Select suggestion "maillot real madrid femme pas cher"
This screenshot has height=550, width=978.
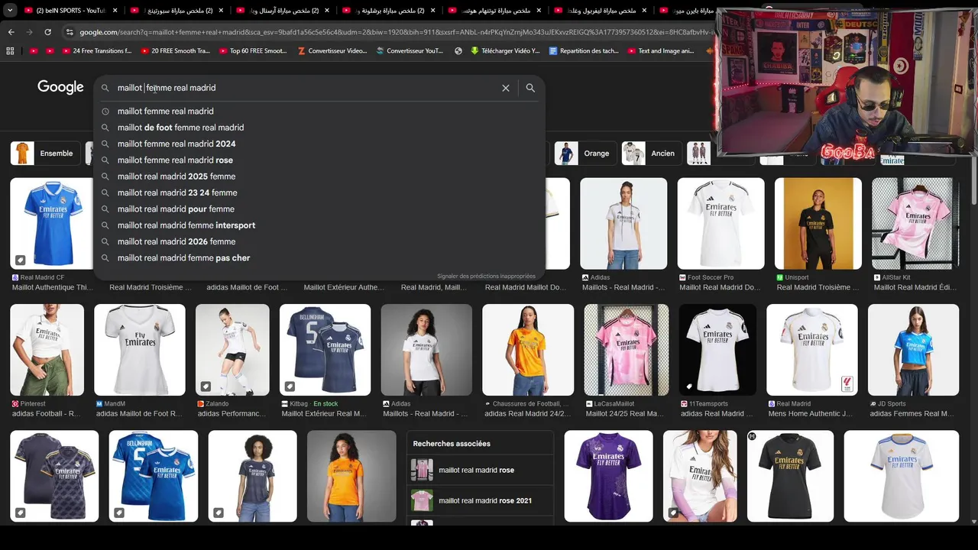point(319,258)
